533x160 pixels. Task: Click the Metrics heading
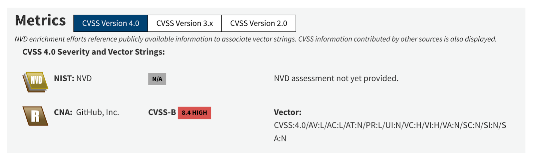pyautogui.click(x=40, y=21)
